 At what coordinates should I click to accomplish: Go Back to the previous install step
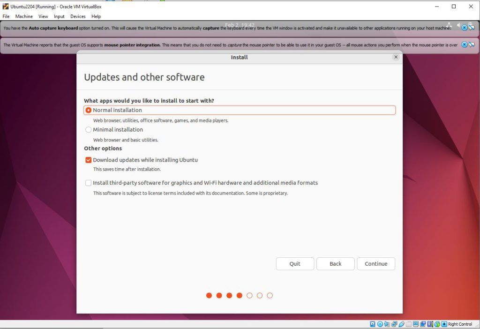click(336, 264)
